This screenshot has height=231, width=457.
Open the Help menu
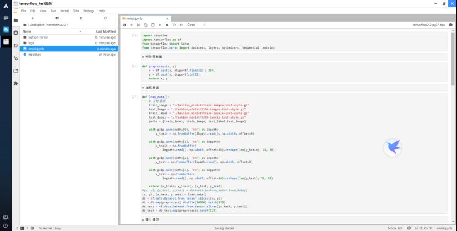[x=101, y=11]
